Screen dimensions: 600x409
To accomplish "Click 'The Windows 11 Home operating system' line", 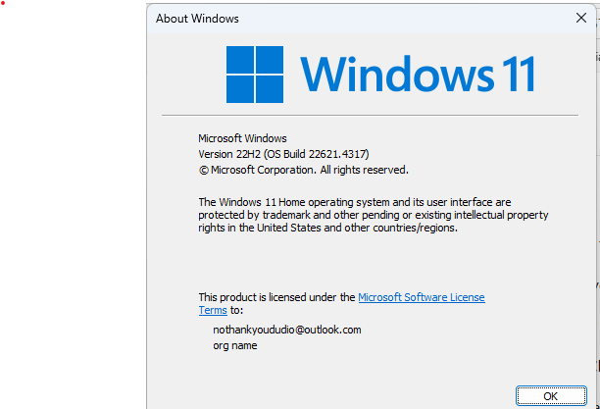I will click(354, 202).
